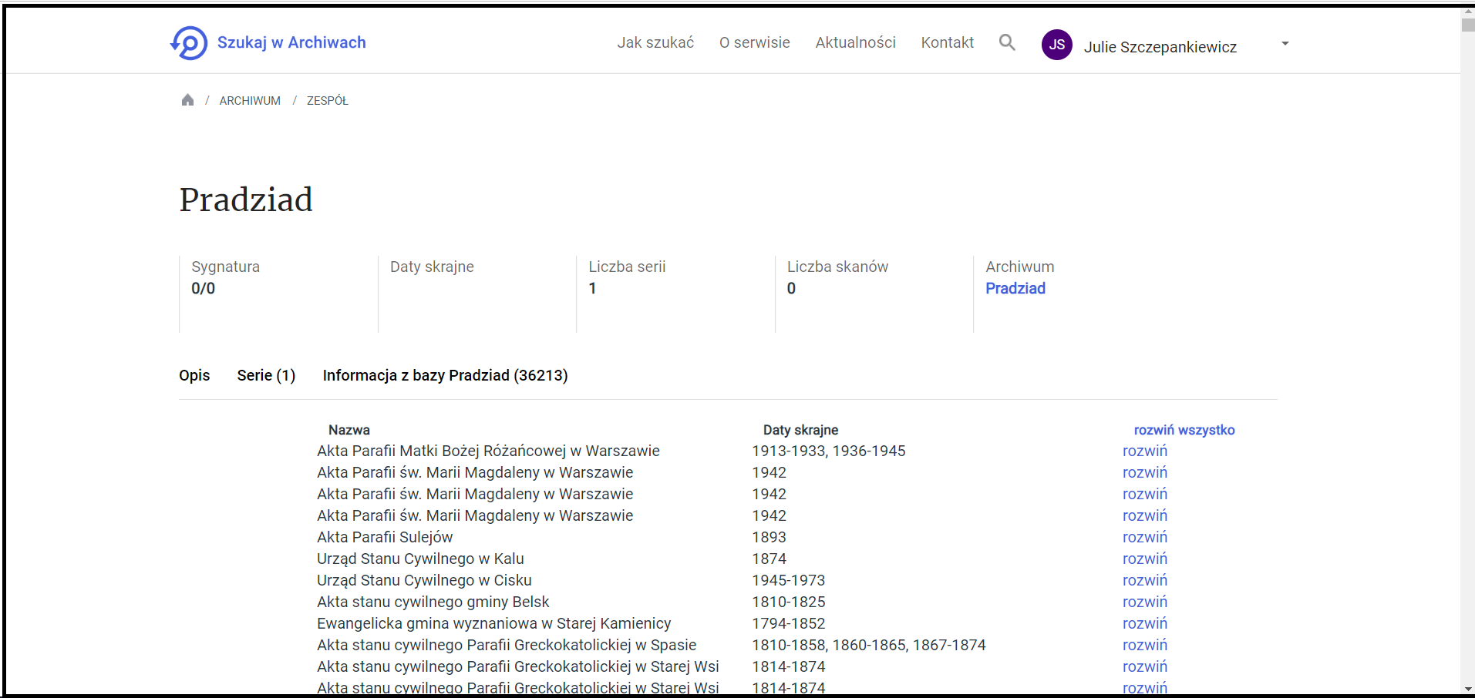Follow the Pradziad archive link

1015,288
